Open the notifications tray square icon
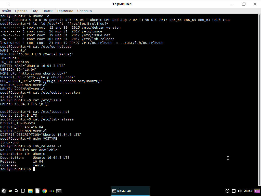This screenshot has width=261, height=196. pyautogui.click(x=234, y=191)
